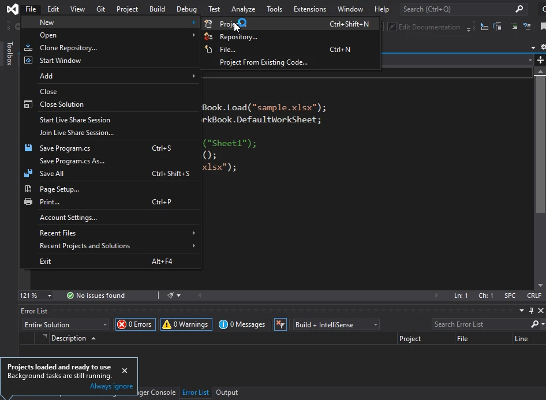Open the Entire Solution scope dropdown
This screenshot has height=400, width=546.
65,325
